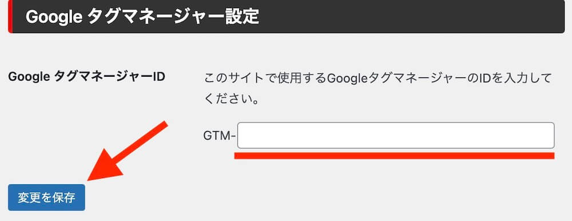Click the empty GTM ID text field
The width and height of the screenshot is (572, 221).
396,136
